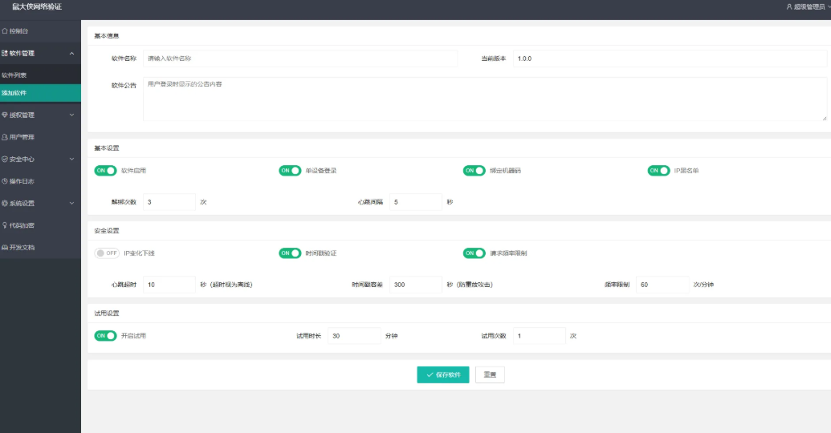831x433 pixels.
Task: Click the 超级管理员 user icon at top right
Action: click(x=788, y=6)
